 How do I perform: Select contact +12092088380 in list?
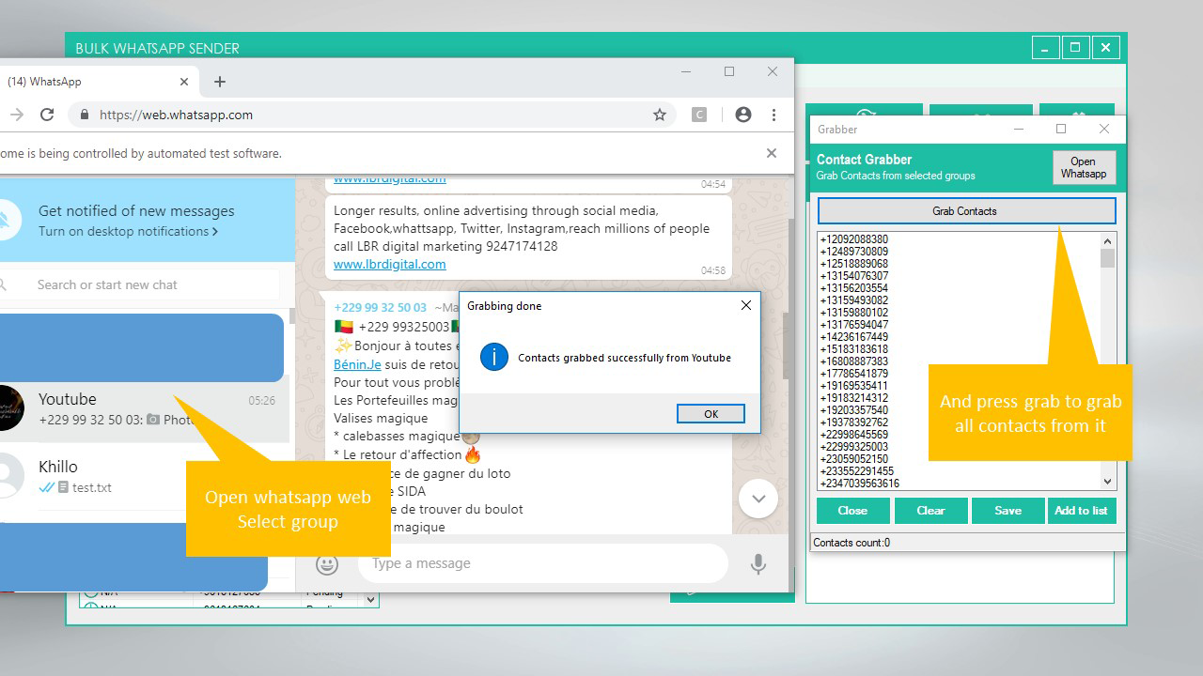[854, 239]
